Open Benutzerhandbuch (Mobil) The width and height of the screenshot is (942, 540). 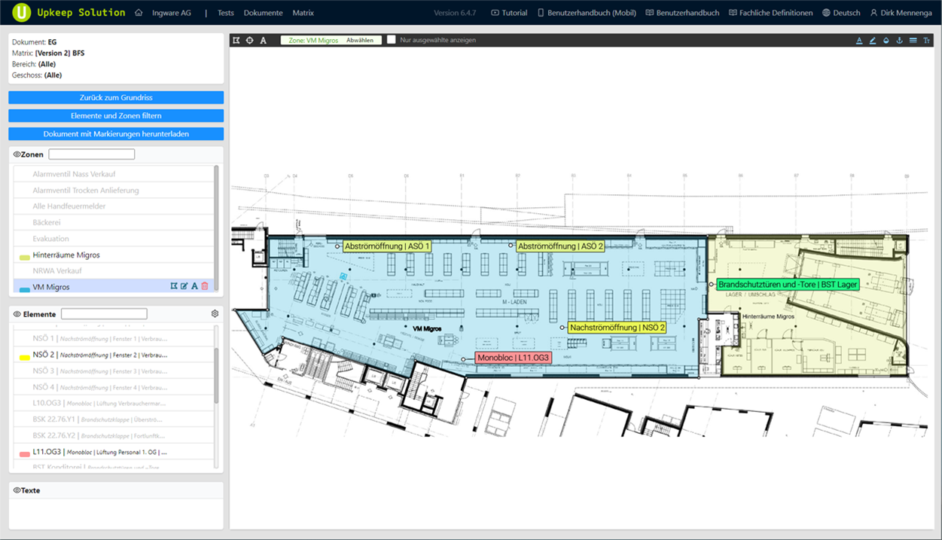tap(587, 13)
